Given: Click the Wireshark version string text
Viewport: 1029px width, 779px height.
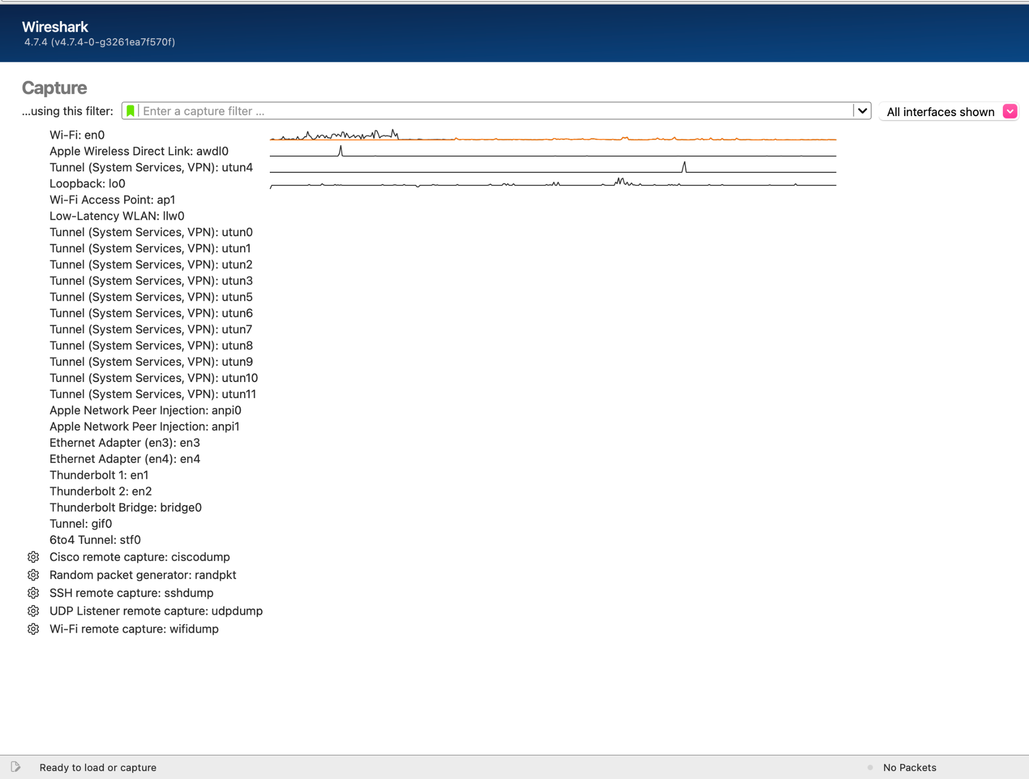Looking at the screenshot, I should [x=99, y=42].
